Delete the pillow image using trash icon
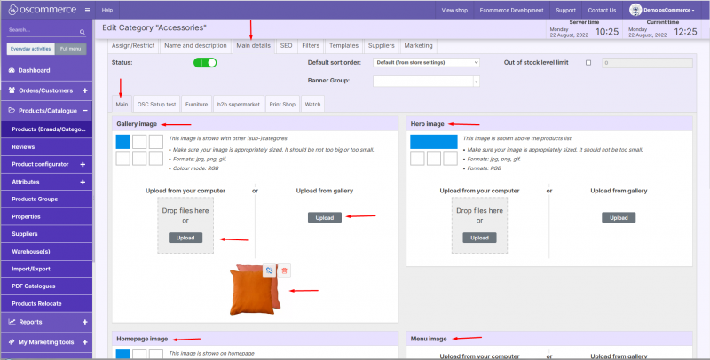The width and height of the screenshot is (710, 360). 285,270
